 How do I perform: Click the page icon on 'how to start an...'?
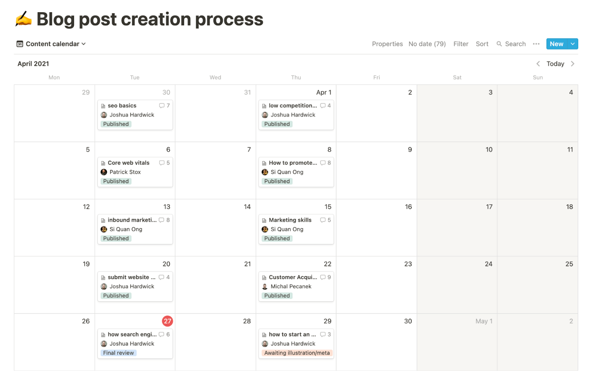click(264, 334)
